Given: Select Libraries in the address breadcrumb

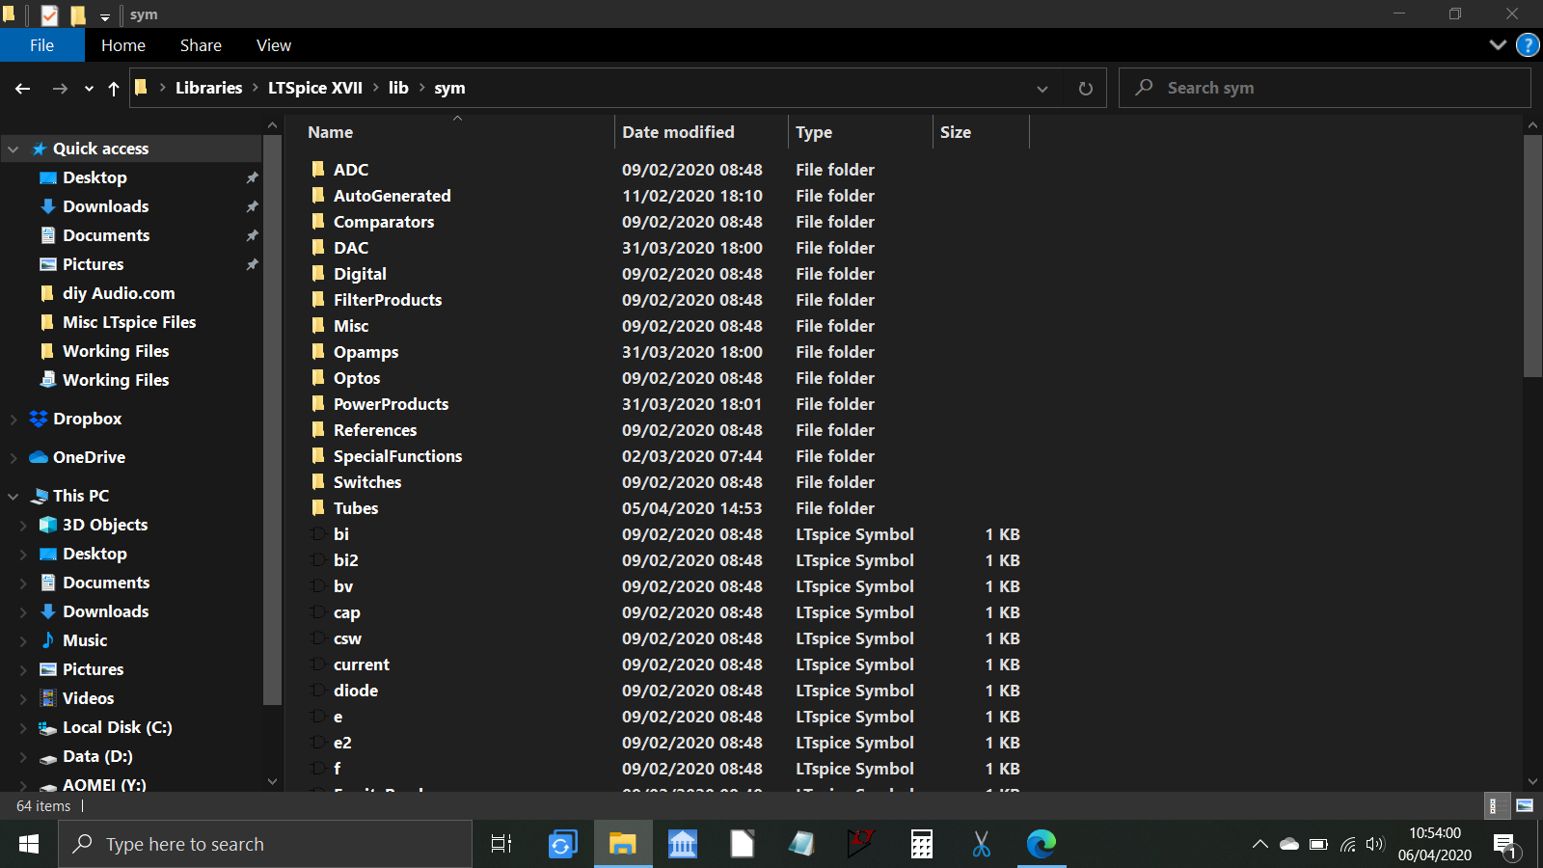Looking at the screenshot, I should [x=208, y=88].
